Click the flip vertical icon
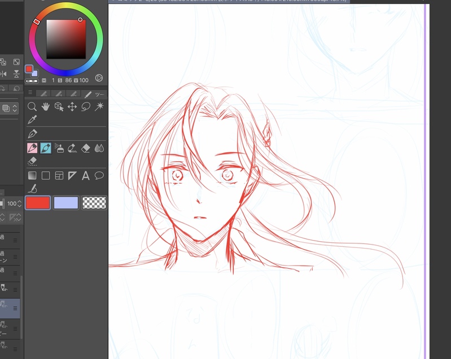This screenshot has width=451, height=359. pyautogui.click(x=16, y=74)
